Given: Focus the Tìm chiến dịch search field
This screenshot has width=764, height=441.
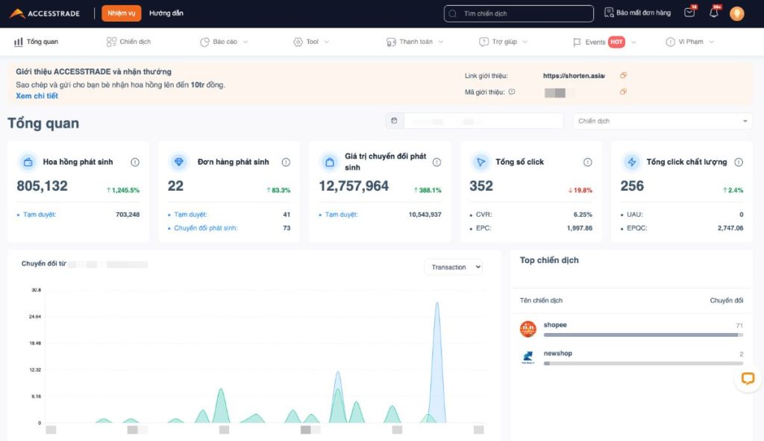Looking at the screenshot, I should pyautogui.click(x=519, y=13).
